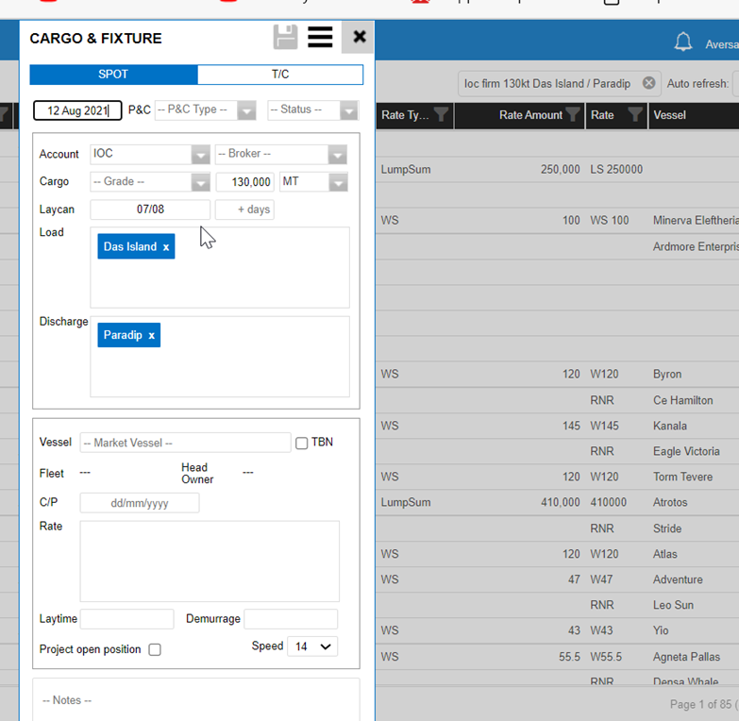
Task: Click the save floppy disk icon
Action: coord(285,37)
